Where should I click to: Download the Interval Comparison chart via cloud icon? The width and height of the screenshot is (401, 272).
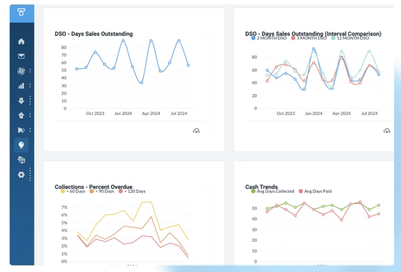click(x=386, y=131)
